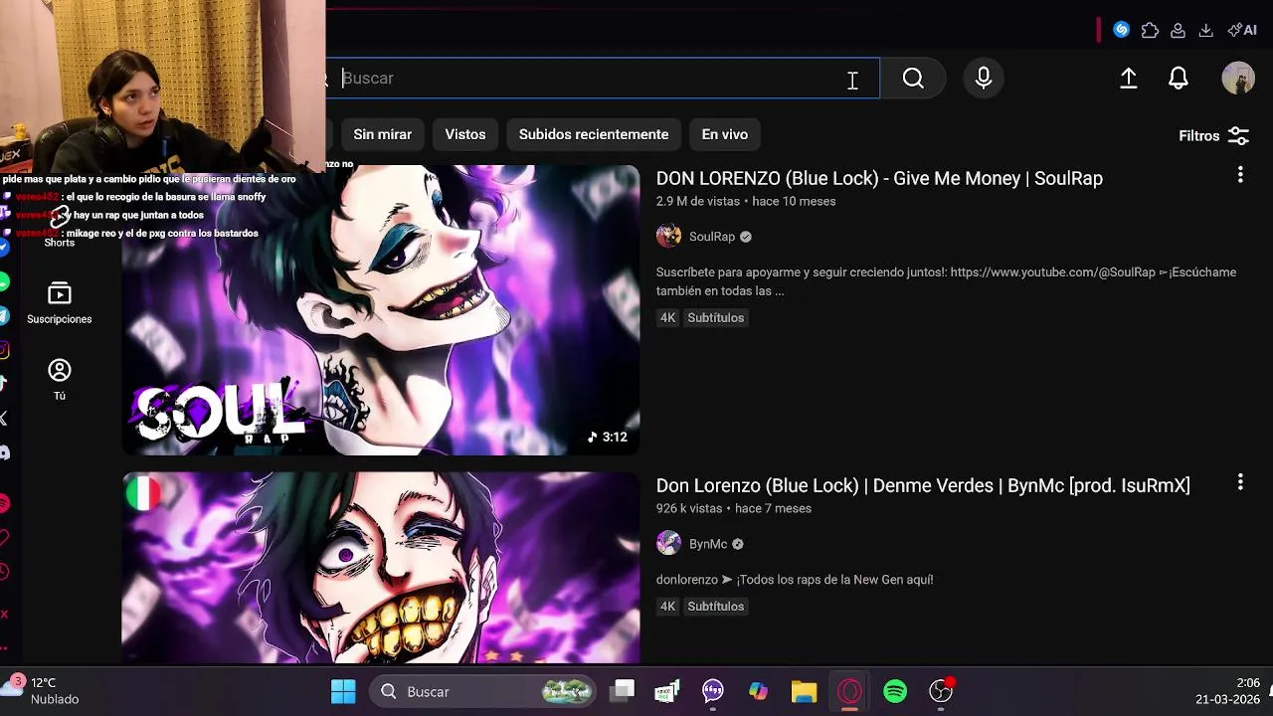The height and width of the screenshot is (716, 1273).
Task: Go to the SoulRap channel name
Action: pos(712,237)
